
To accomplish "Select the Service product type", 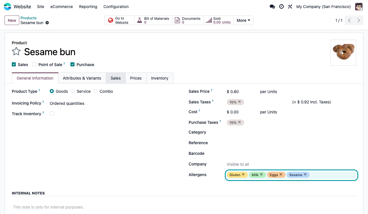I will (x=73, y=91).
